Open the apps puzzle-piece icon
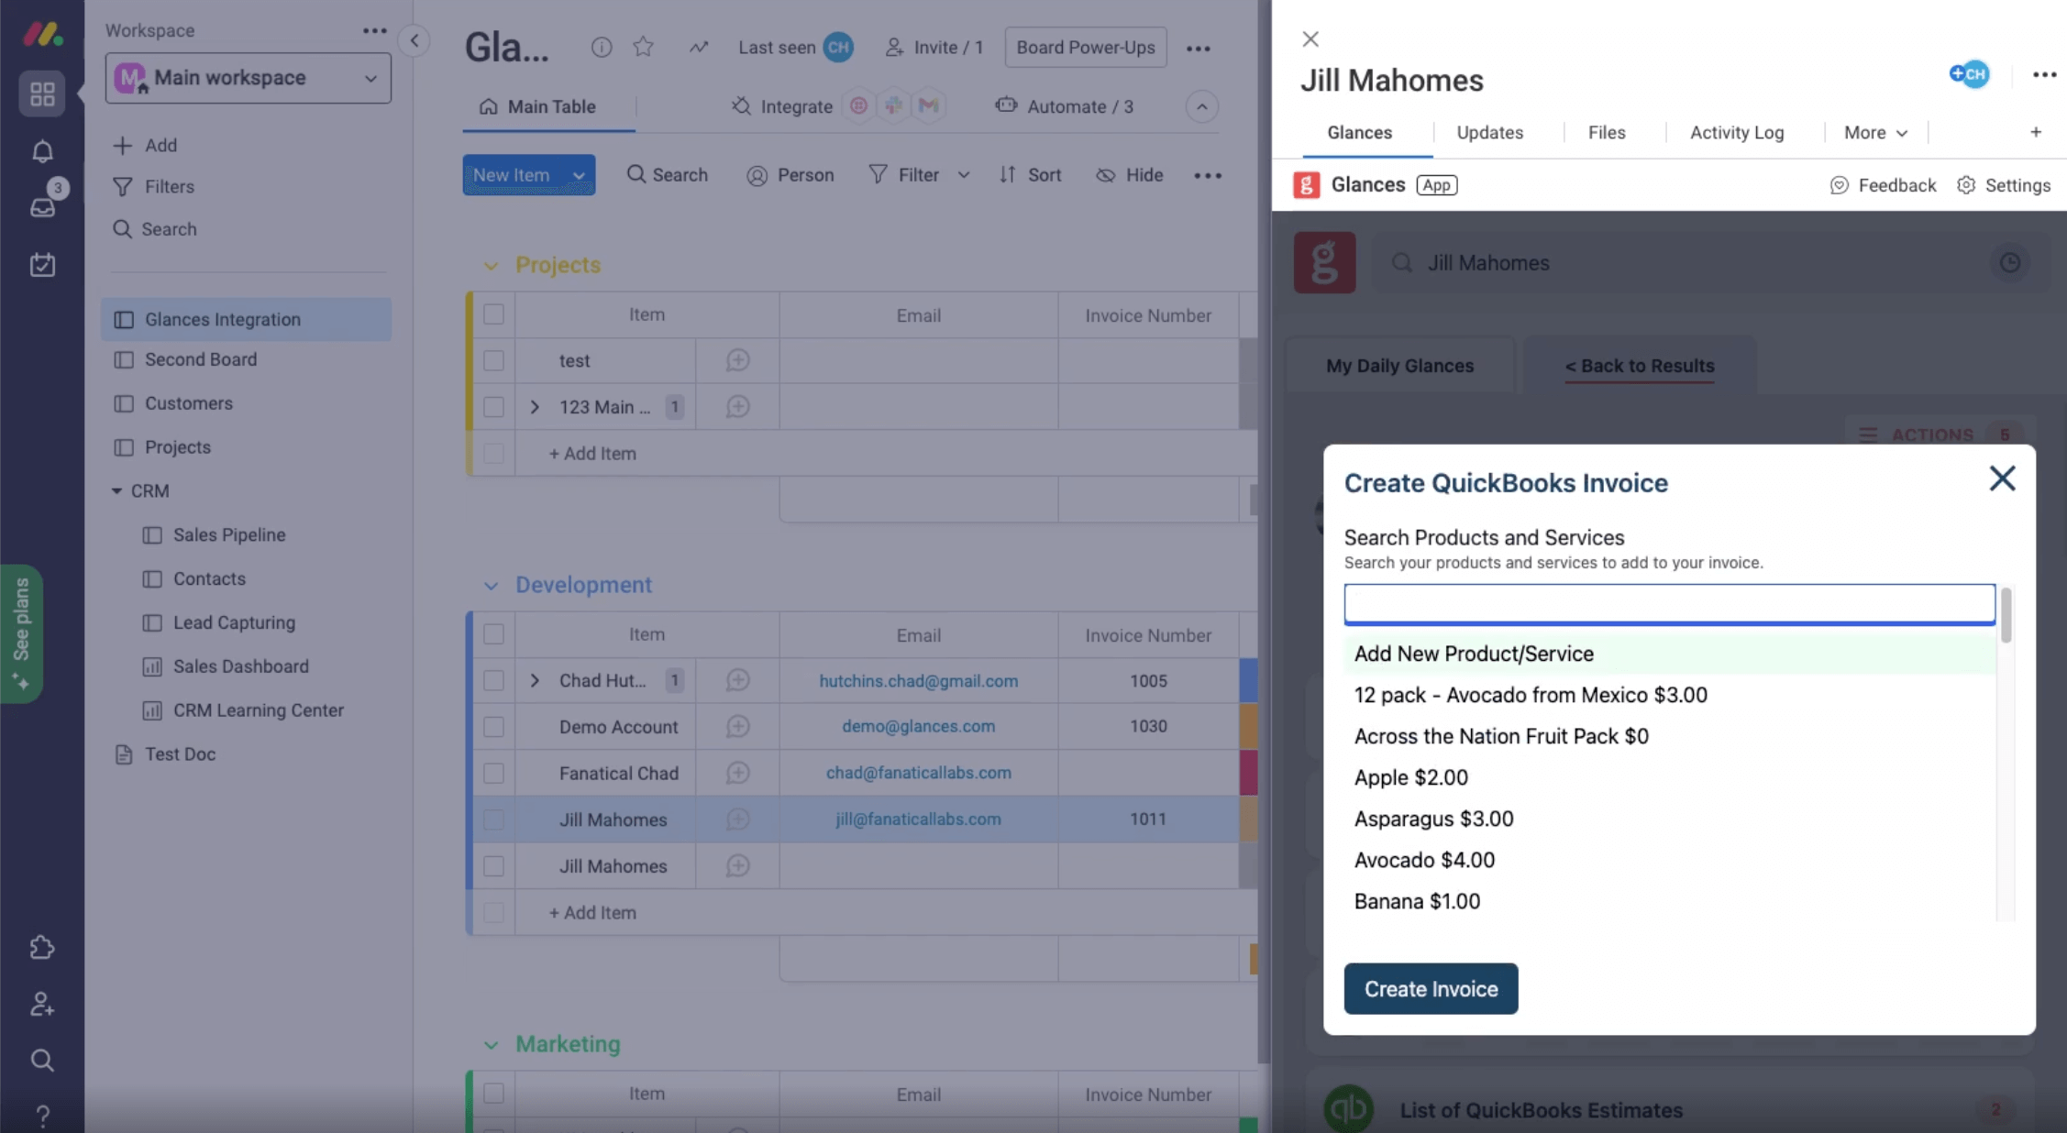The height and width of the screenshot is (1133, 2067). (42, 947)
